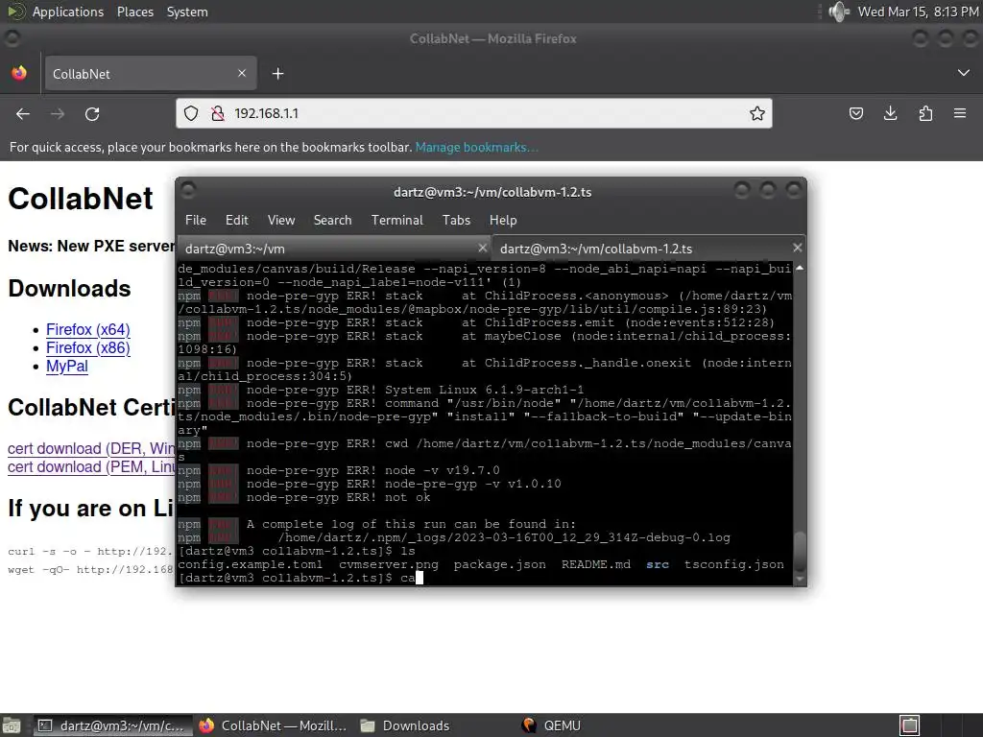Open the Applications menu in top panel
Screen dimensions: 983x737
(x=68, y=12)
